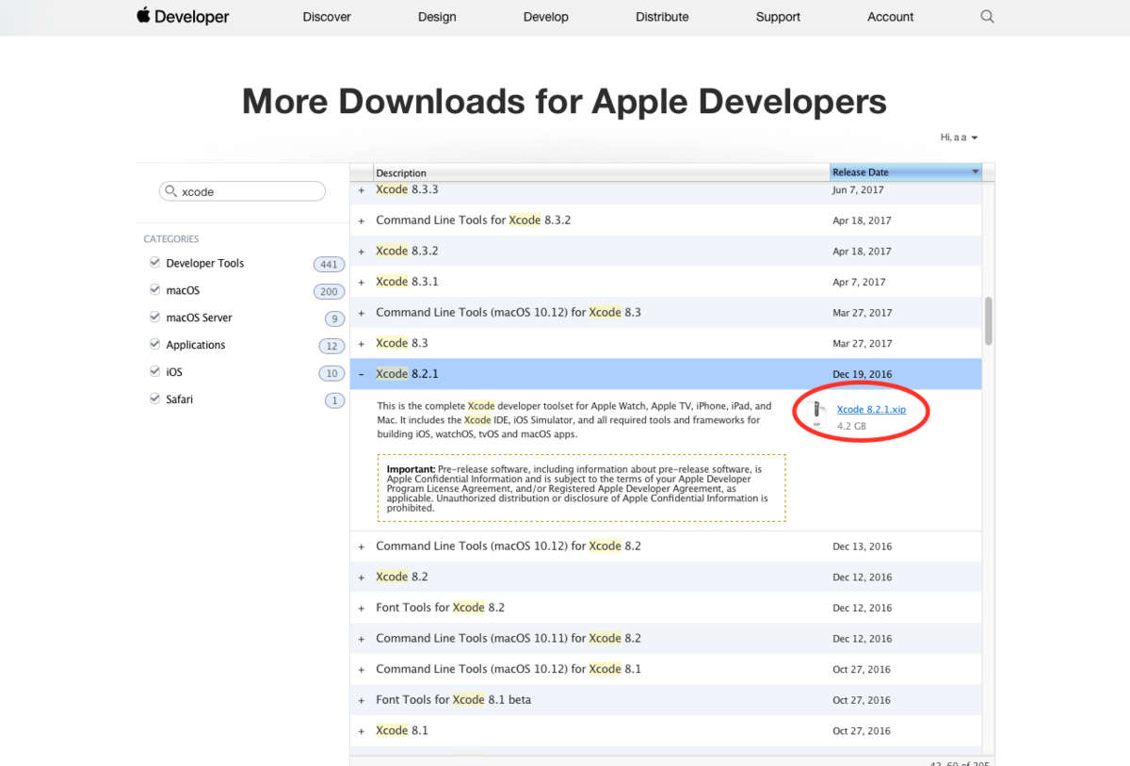Click the Dec 13, 2016 release date
The width and height of the screenshot is (1130, 766).
(862, 546)
